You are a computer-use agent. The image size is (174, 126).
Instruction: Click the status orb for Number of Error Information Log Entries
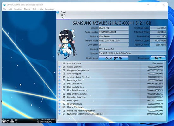pyautogui.click(x=59, y=114)
